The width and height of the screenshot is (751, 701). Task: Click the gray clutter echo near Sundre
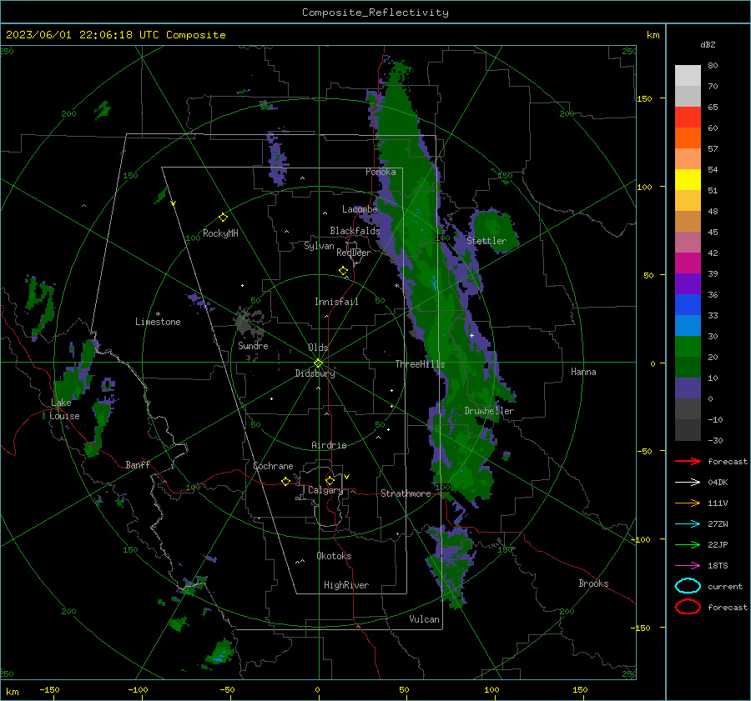click(249, 322)
